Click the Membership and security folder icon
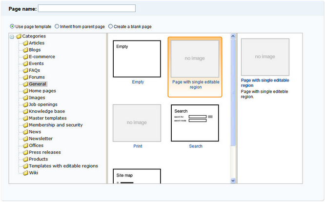The image size is (325, 202). 25,125
